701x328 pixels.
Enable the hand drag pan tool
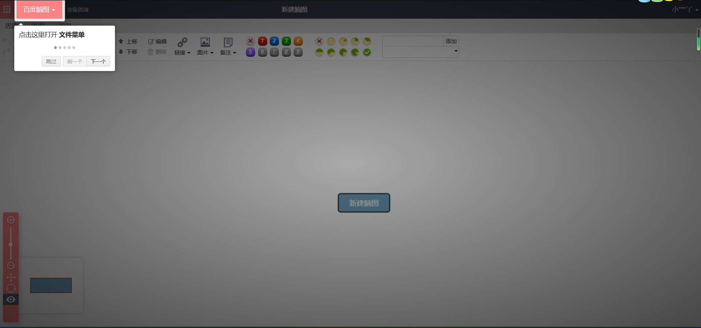pyautogui.click(x=11, y=277)
